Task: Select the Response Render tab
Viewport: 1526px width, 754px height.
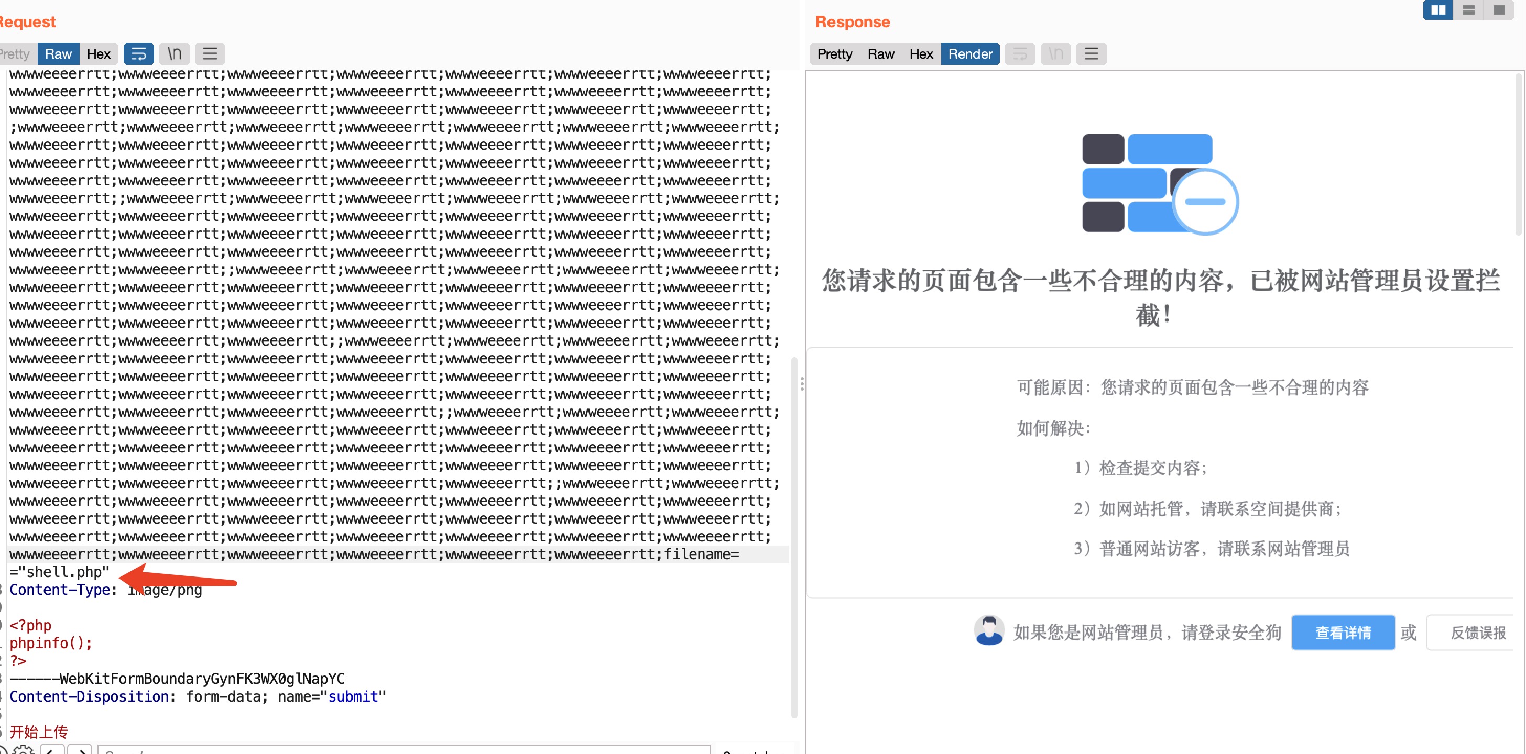Action: [x=970, y=54]
